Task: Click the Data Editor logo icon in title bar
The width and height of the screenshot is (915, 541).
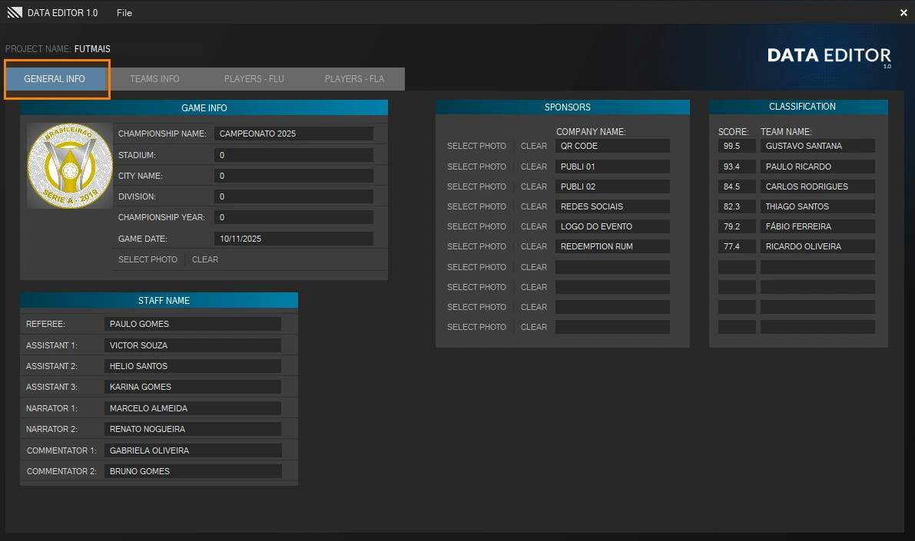Action: (x=15, y=13)
